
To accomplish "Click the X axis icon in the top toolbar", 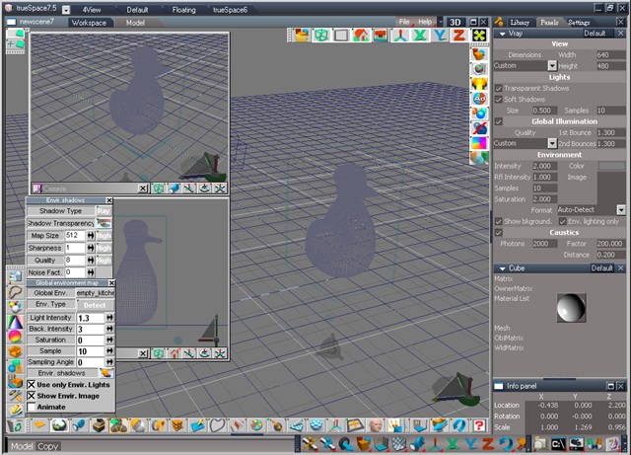I will [x=419, y=35].
